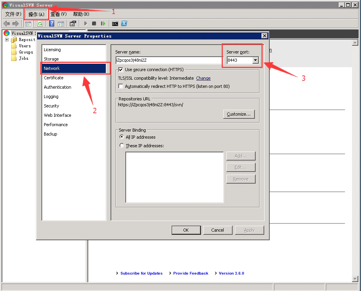Toggle the show/hide action pane icon
The height and width of the screenshot is (291, 361).
coord(61,23)
